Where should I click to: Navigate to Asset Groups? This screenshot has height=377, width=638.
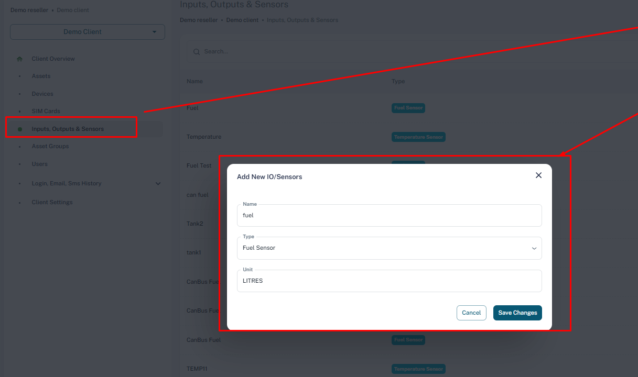(x=50, y=147)
